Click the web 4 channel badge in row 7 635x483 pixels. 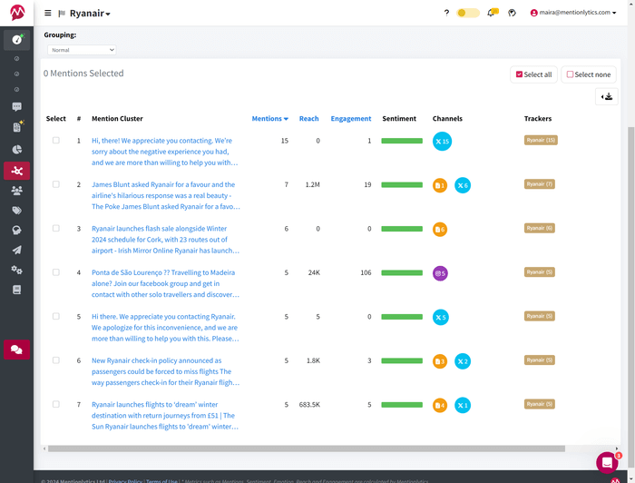440,405
